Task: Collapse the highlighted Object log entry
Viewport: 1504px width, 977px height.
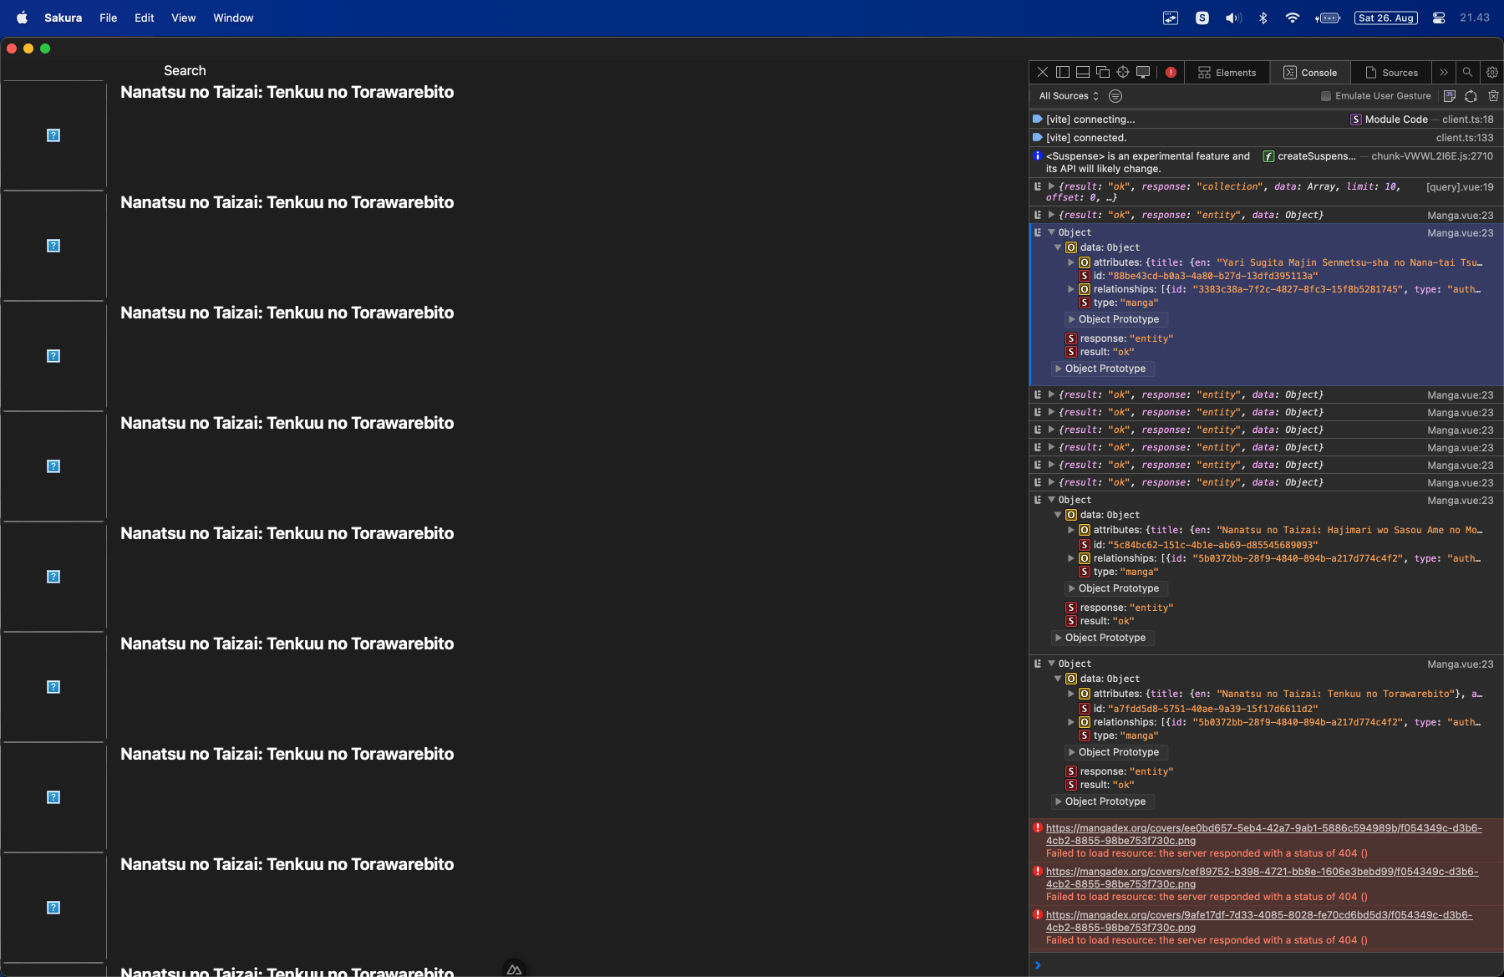Action: (x=1052, y=232)
